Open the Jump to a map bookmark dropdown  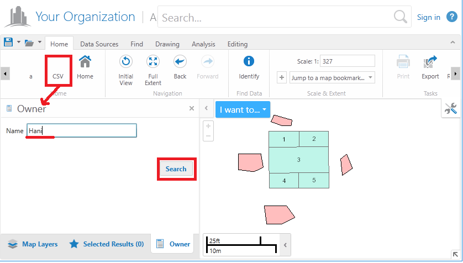(x=332, y=78)
